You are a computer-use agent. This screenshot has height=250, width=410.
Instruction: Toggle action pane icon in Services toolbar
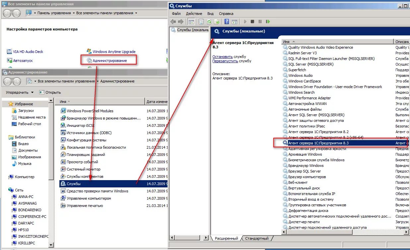coord(235,22)
